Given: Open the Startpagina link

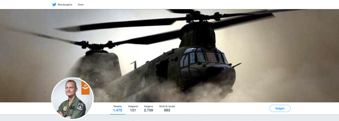Looking at the screenshot, I should point(65,5).
